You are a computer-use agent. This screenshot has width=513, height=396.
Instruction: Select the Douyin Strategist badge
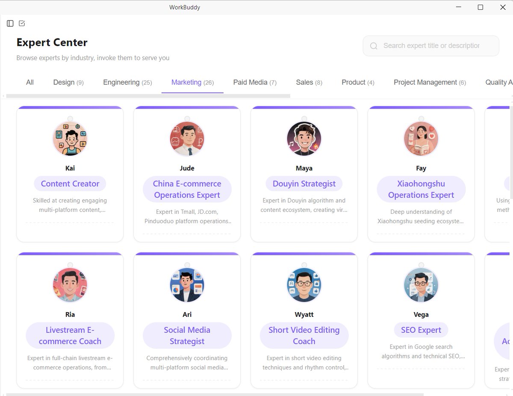click(x=304, y=184)
